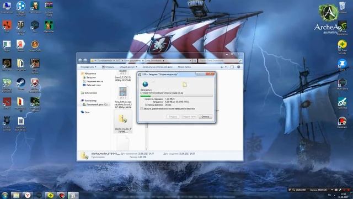Click the green download progress bar
This screenshot has height=199, width=353.
click(x=176, y=96)
